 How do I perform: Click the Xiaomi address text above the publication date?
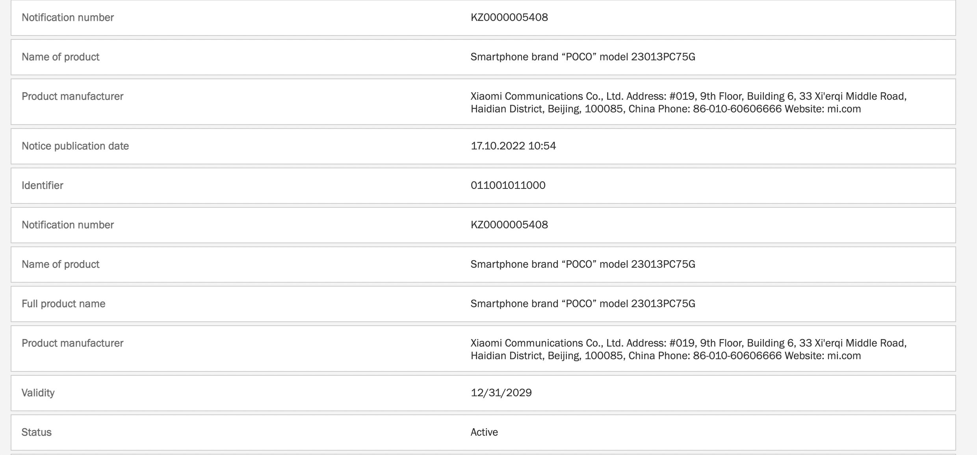point(688,103)
